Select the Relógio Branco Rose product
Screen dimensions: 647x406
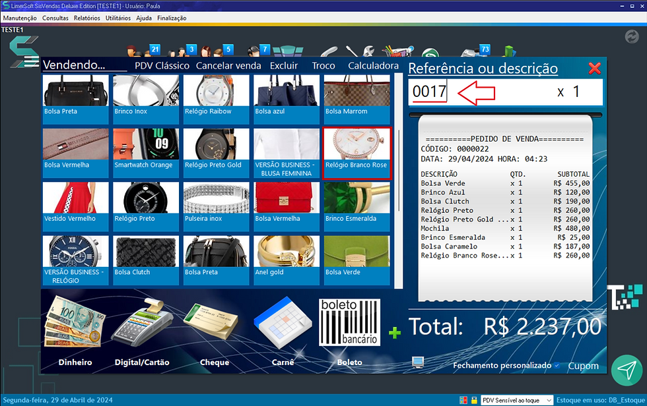click(357, 152)
